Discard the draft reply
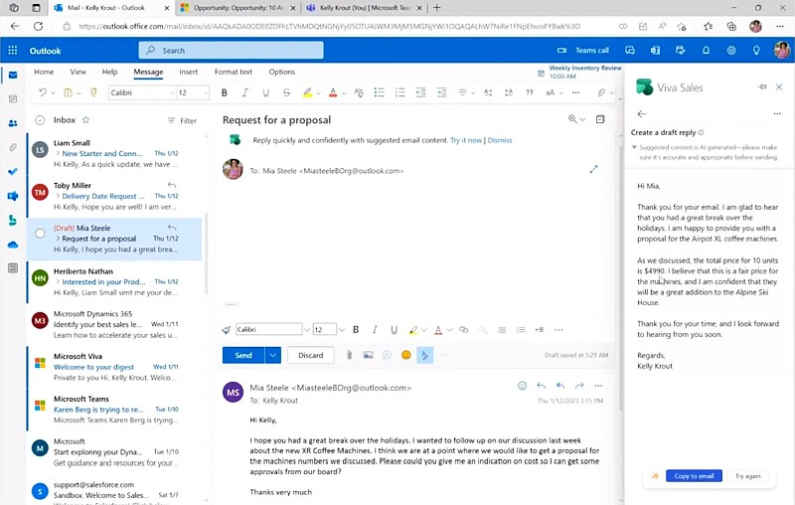This screenshot has width=795, height=505. [311, 355]
